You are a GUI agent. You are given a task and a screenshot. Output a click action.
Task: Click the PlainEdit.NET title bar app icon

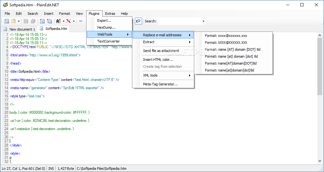point(5,5)
